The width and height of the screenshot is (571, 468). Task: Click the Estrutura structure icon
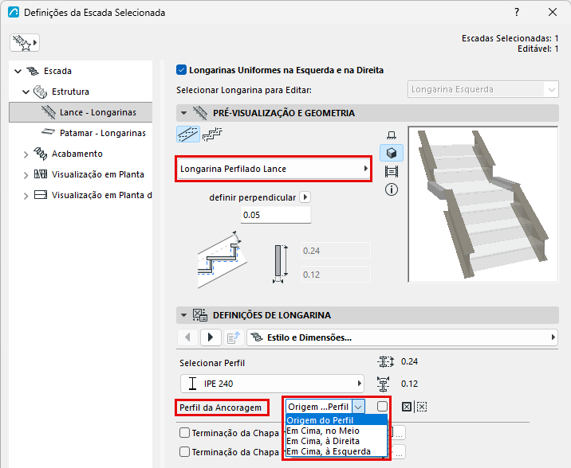click(40, 92)
